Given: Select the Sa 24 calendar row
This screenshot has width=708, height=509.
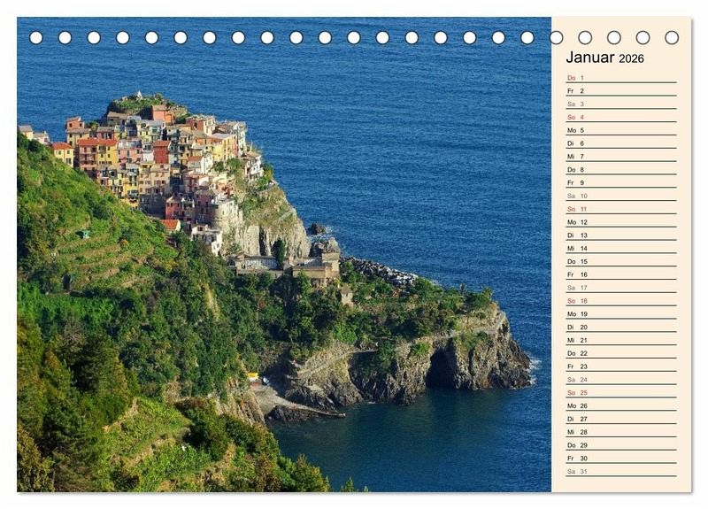Looking at the screenshot, I should [x=621, y=379].
